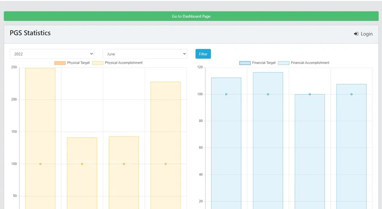Click the Financial Accomplishment legend label
The image size is (382, 209).
click(310, 63)
